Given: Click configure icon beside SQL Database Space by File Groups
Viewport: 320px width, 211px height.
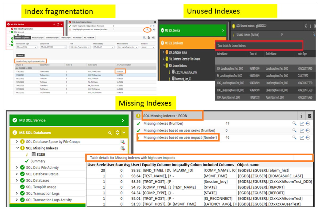Looking at the screenshot, I should point(122,142).
